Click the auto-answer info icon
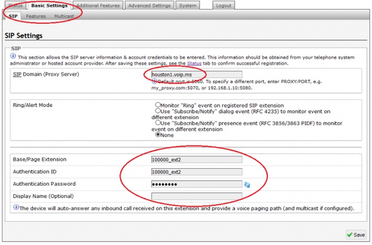This screenshot has height=245, width=372. (16, 207)
